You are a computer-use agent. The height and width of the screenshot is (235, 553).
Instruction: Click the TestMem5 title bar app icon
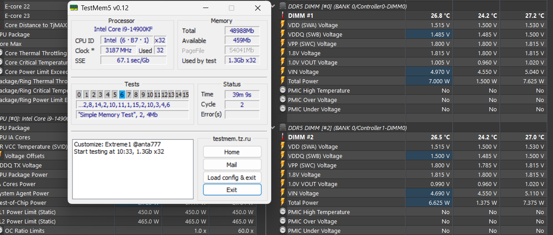[74, 8]
